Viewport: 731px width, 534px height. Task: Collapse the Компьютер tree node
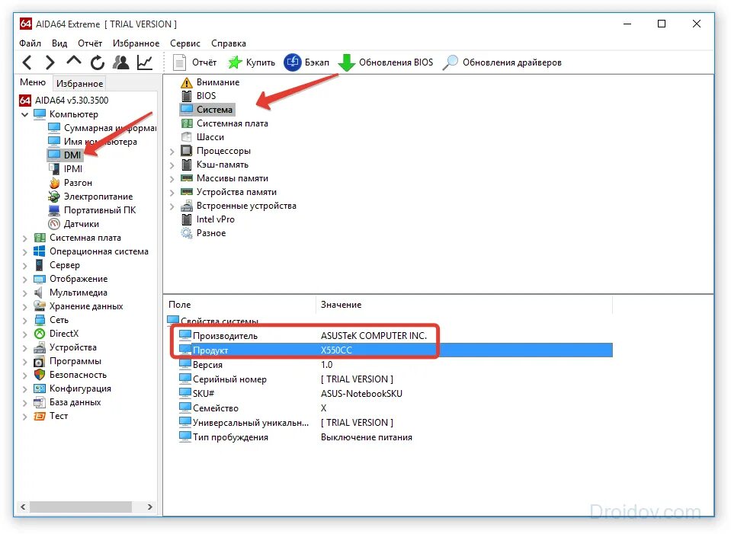(24, 114)
